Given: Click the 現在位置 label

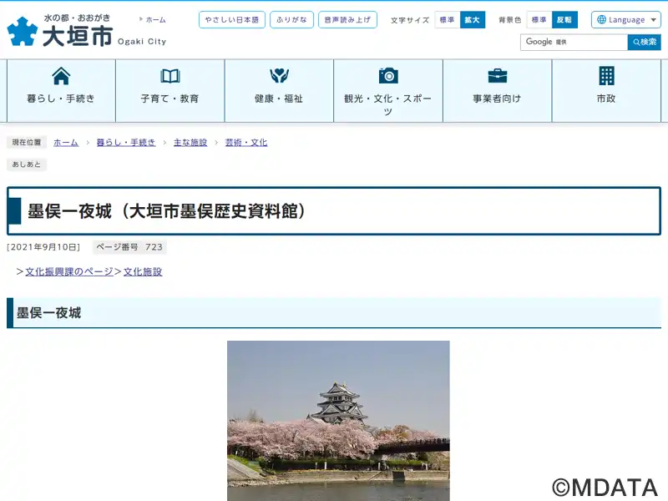Looking at the screenshot, I should (27, 142).
